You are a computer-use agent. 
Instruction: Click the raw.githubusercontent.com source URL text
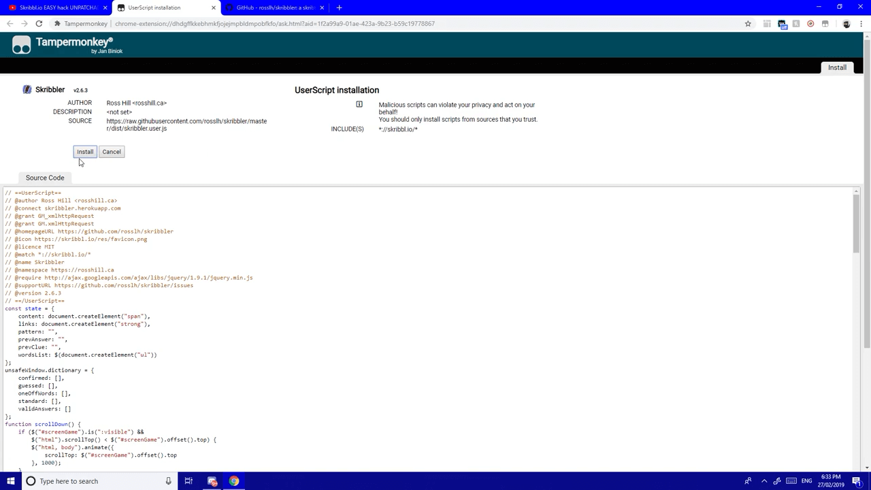pyautogui.click(x=186, y=125)
